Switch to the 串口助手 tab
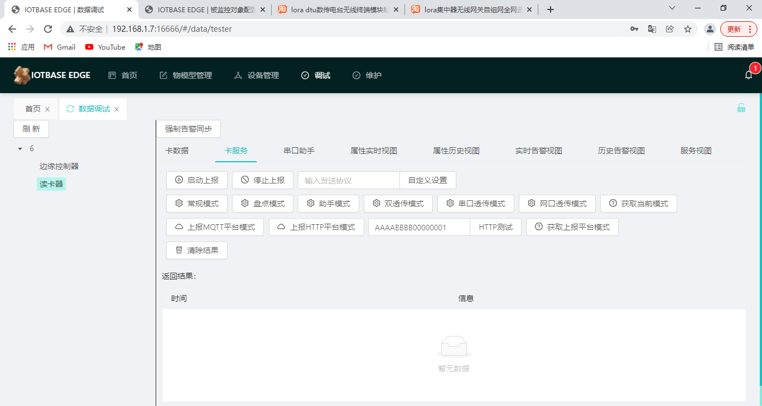 (299, 151)
